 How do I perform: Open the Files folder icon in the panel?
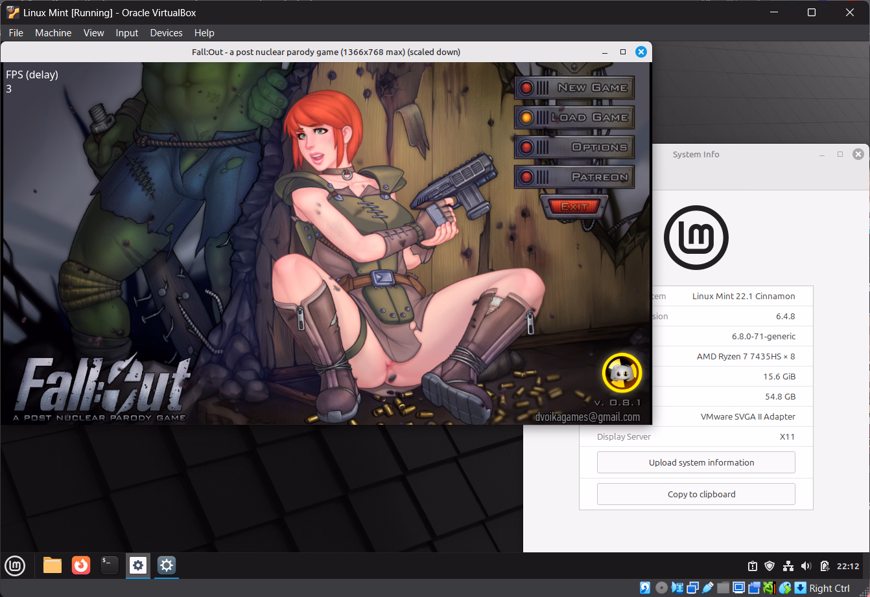pos(53,565)
